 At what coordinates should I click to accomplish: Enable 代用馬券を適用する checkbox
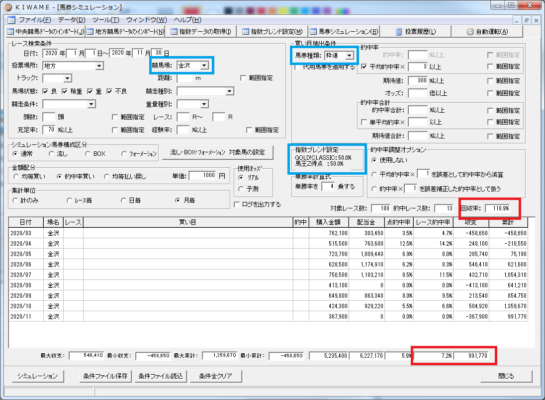(297, 67)
